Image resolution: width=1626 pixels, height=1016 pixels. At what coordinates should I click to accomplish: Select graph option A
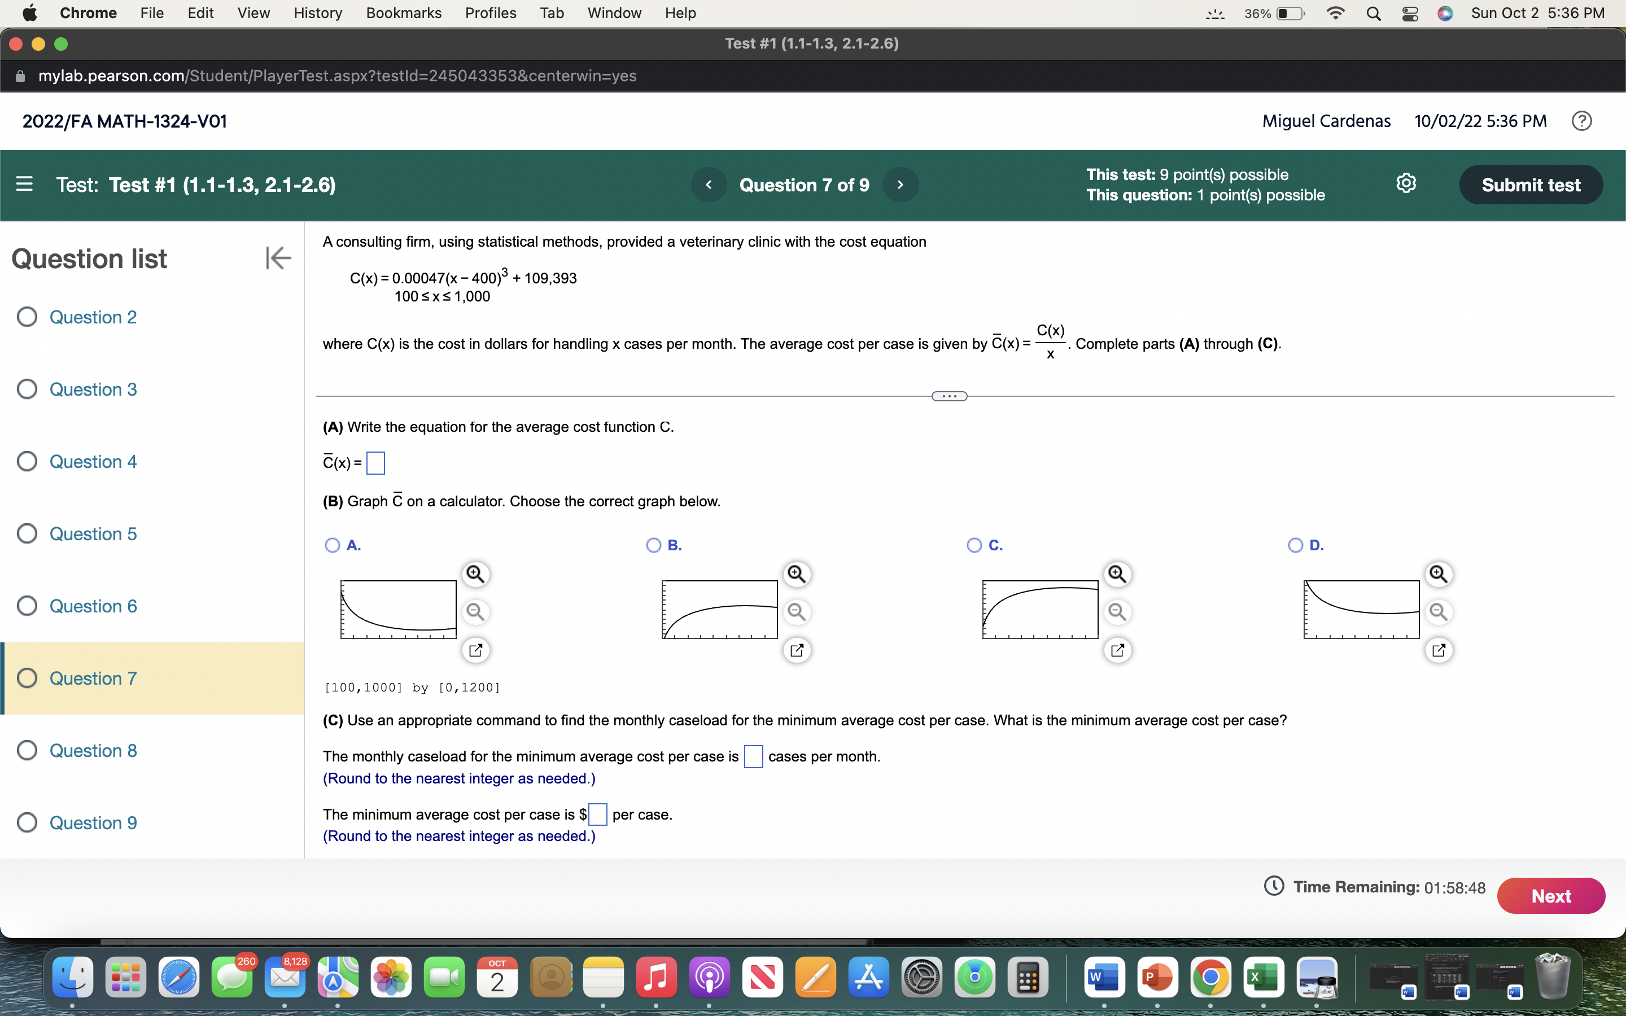tap(333, 545)
